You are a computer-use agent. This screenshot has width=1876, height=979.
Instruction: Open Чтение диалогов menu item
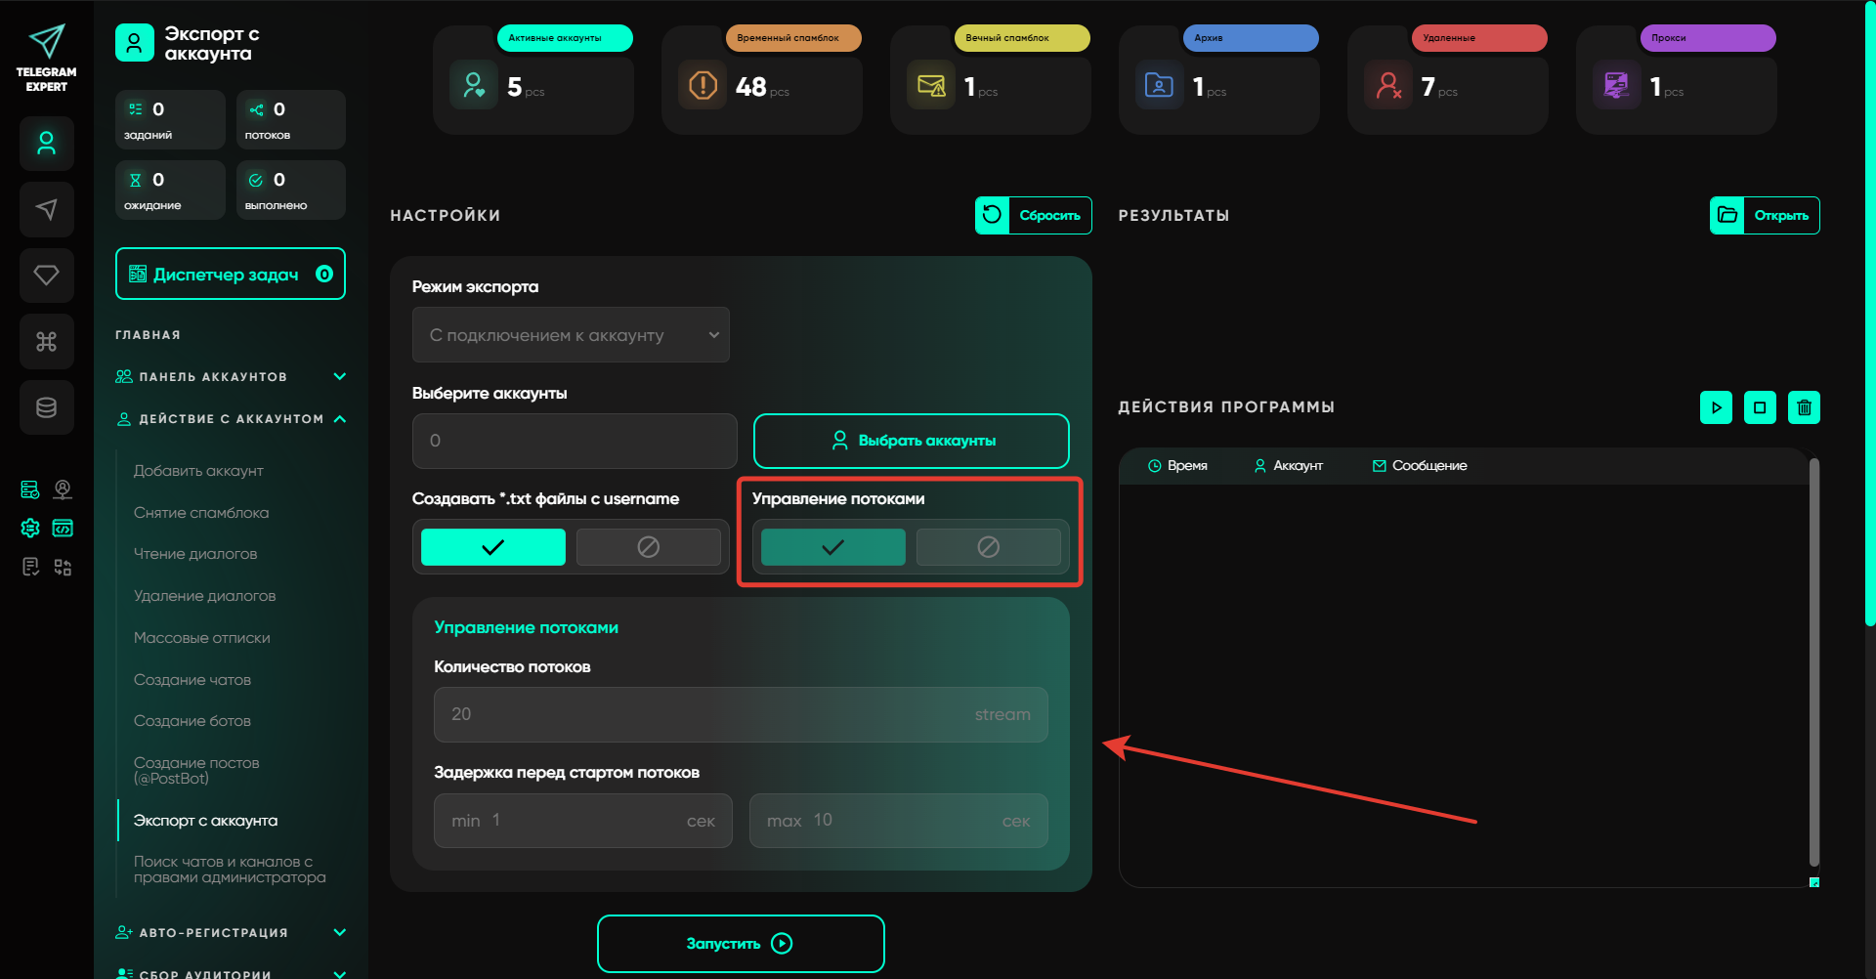tap(195, 554)
